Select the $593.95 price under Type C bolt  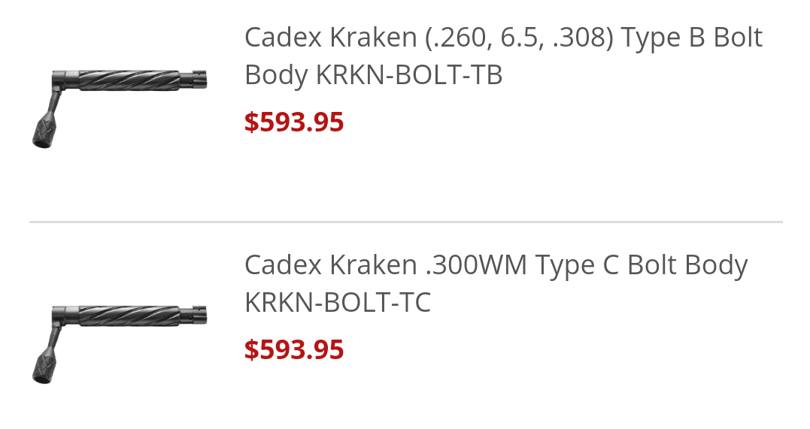point(294,349)
